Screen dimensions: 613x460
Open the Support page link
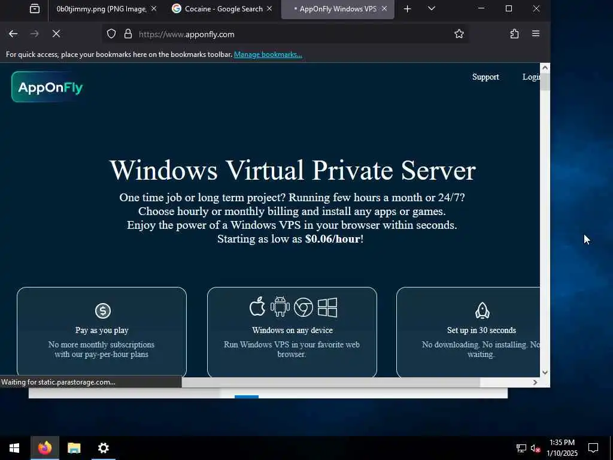click(x=485, y=77)
